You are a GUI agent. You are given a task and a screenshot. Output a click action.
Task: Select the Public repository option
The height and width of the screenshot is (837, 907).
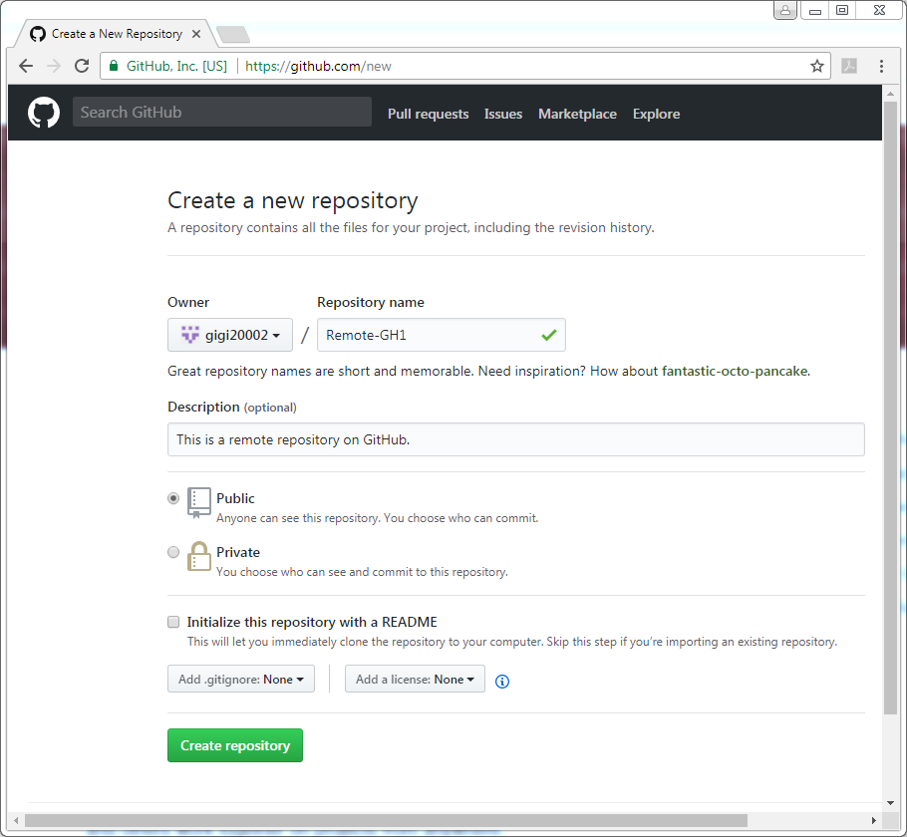(x=173, y=498)
